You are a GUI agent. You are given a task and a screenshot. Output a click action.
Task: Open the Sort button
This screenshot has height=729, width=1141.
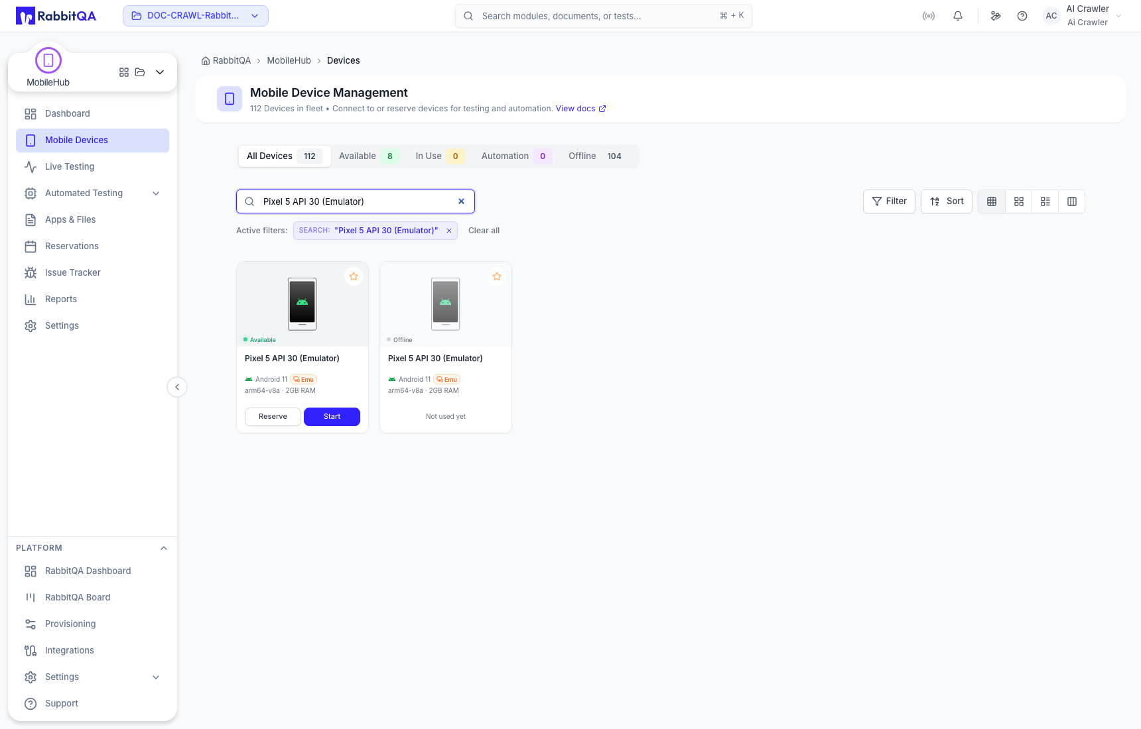(947, 201)
